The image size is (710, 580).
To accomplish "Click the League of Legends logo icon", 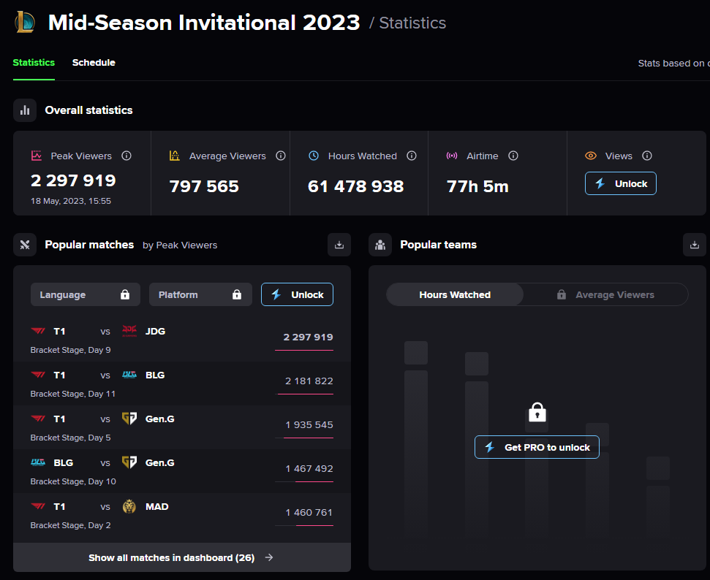I will point(25,22).
